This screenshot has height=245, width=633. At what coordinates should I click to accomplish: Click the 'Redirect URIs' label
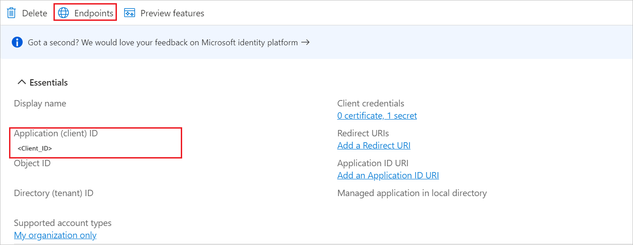[x=363, y=133]
